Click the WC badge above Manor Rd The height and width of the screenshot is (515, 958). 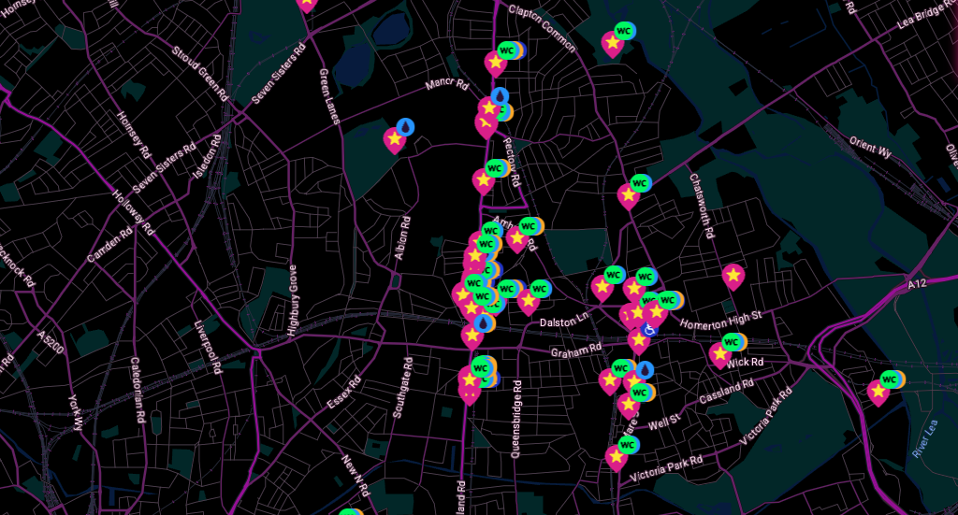(x=507, y=50)
